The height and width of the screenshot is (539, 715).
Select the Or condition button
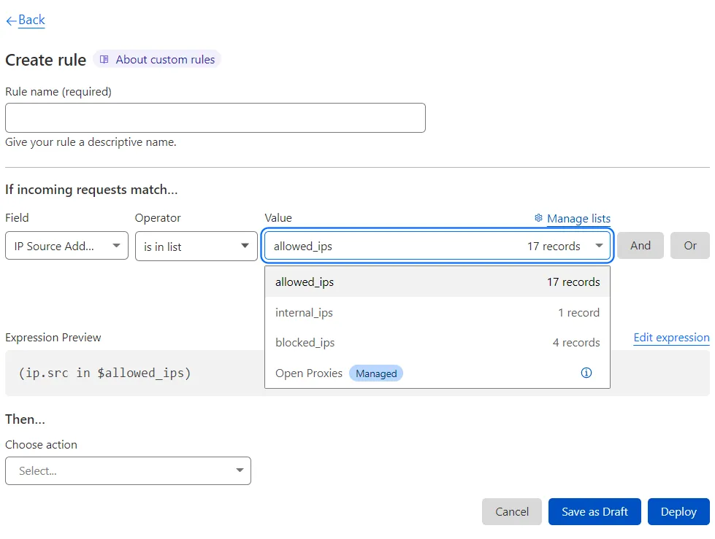(689, 246)
